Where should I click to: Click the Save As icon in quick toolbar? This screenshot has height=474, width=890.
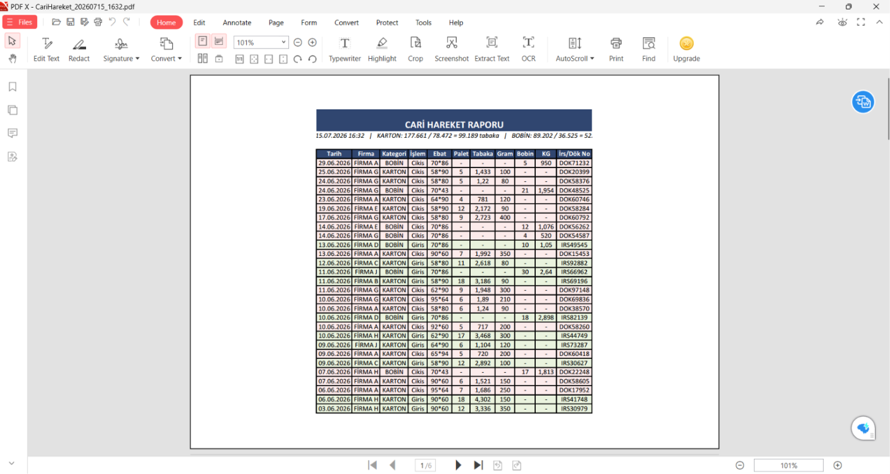tap(84, 22)
